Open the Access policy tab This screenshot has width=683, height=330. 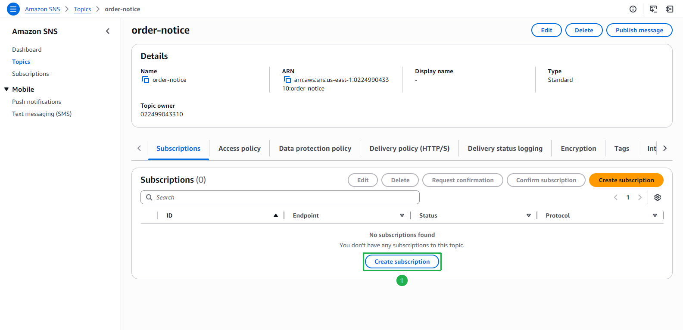click(240, 149)
